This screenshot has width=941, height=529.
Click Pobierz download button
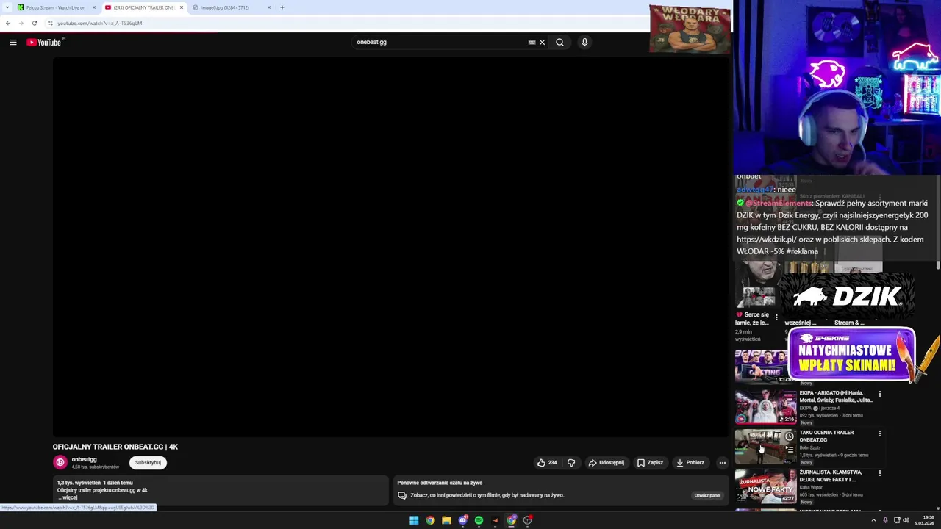click(690, 463)
